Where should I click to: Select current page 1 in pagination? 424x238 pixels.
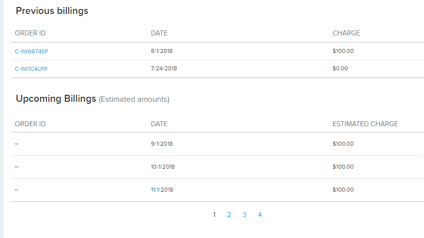(x=214, y=215)
